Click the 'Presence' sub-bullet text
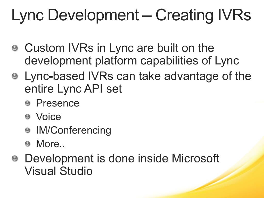The height and width of the screenshot is (198, 264). point(57,103)
